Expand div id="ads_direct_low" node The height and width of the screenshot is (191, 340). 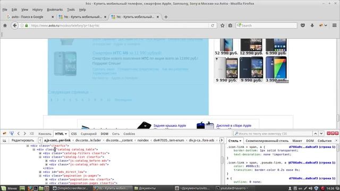pyautogui.click(x=40, y=172)
